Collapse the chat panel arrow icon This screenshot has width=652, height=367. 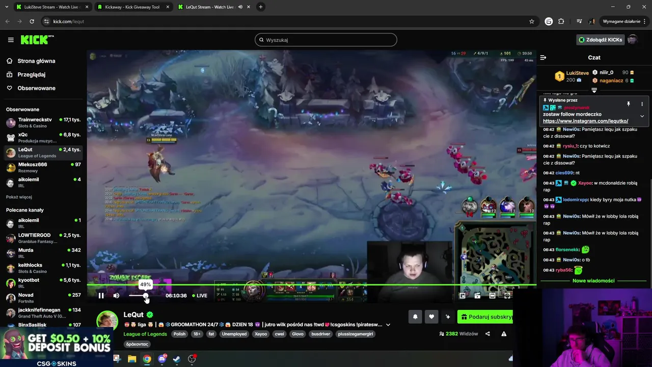click(543, 58)
